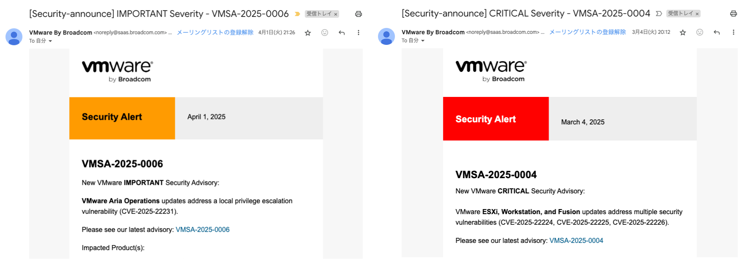
Task: Unsubscribe via the link in March 4 email
Action: pyautogui.click(x=587, y=33)
